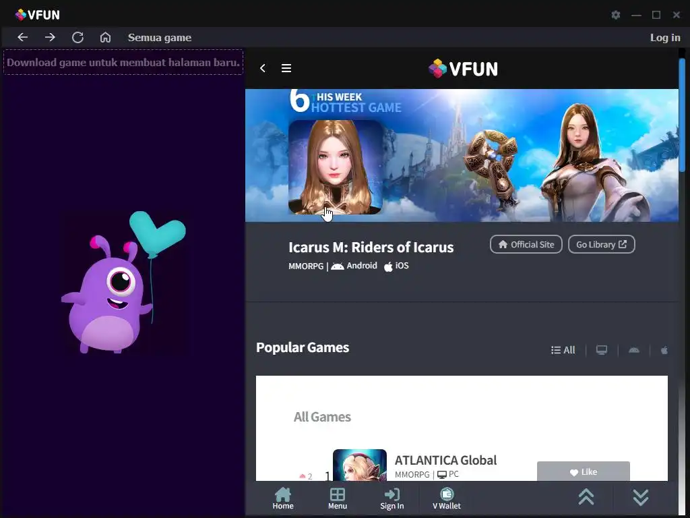Click the Go Library button
This screenshot has height=518, width=690.
[601, 244]
